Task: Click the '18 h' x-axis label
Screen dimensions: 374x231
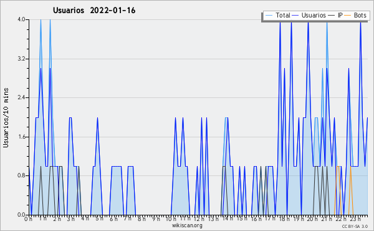Action: (x=284, y=219)
